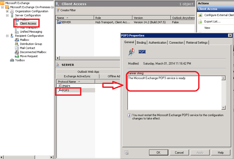Collapse the Server Configuration node
This screenshot has height=159, width=234.
click(x=7, y=15)
